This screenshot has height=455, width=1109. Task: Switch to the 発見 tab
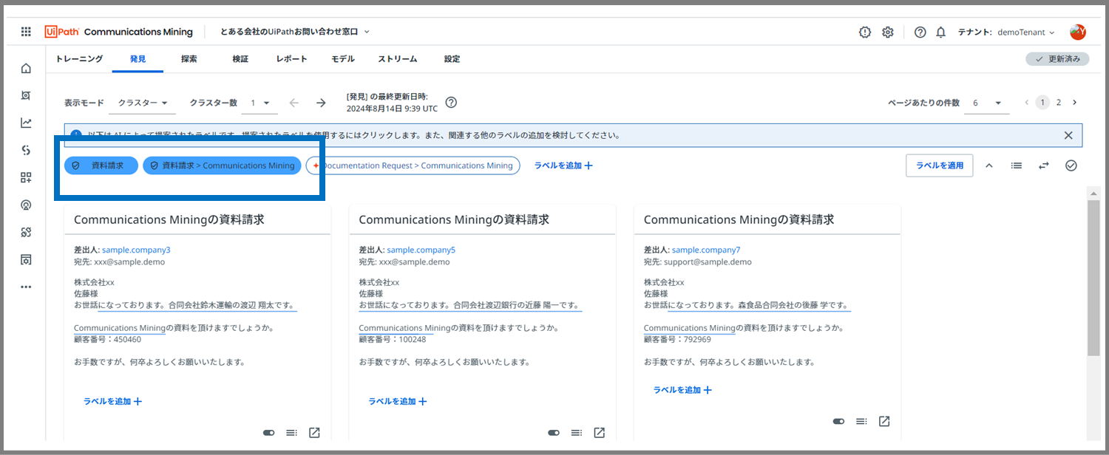coord(138,59)
